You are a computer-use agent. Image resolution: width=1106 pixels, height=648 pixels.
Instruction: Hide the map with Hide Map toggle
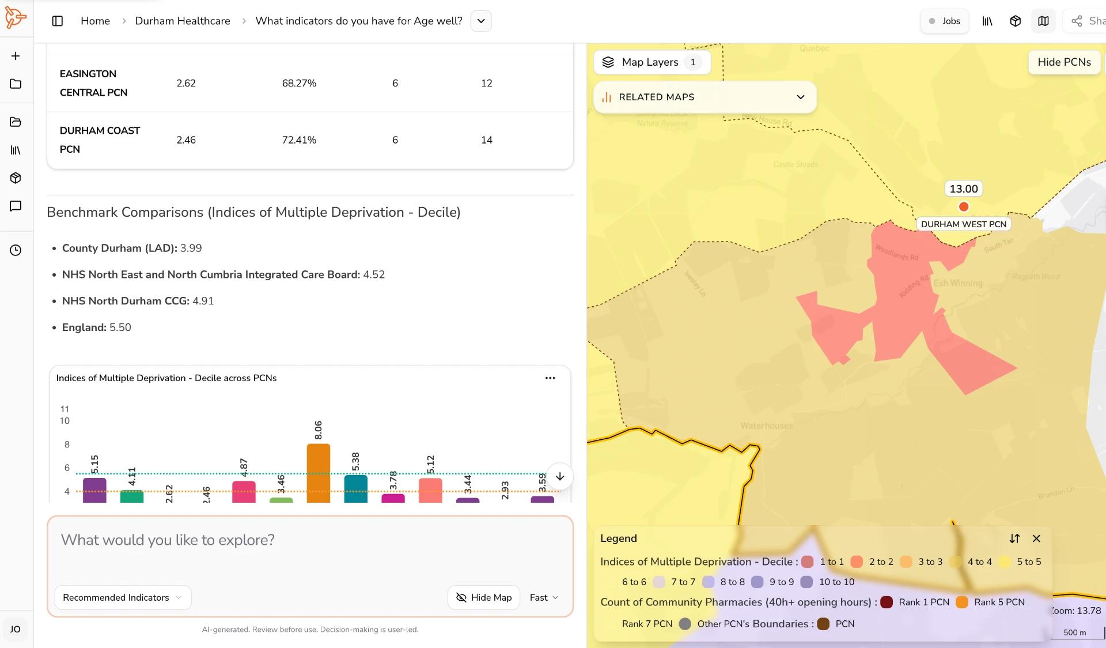(x=484, y=597)
